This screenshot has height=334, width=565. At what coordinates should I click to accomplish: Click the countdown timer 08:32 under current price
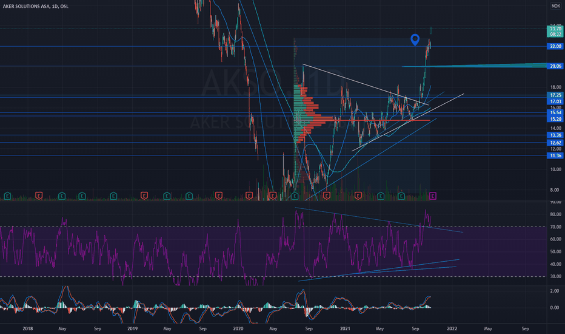(x=555, y=34)
